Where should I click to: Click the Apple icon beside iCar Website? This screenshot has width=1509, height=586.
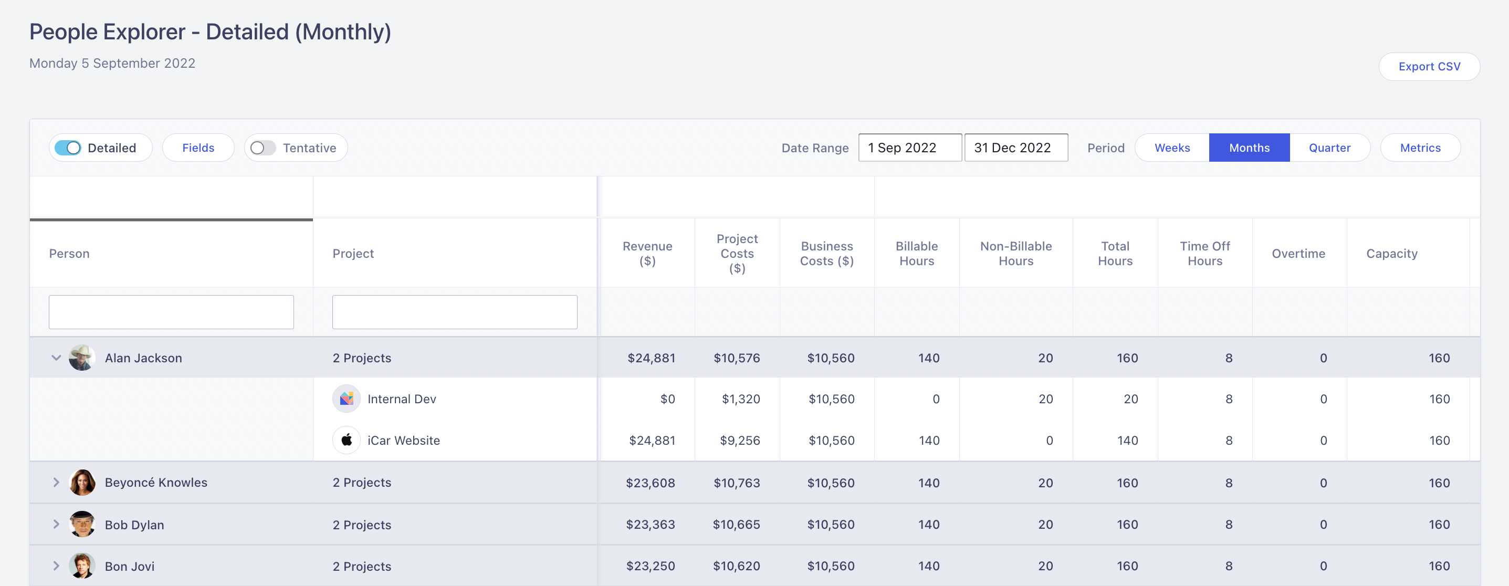click(347, 440)
